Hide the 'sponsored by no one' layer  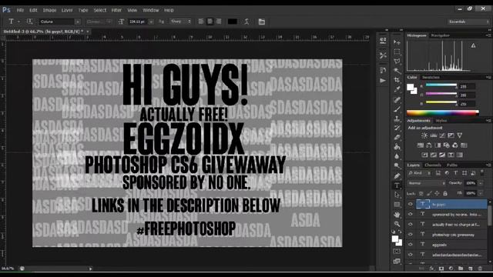[x=411, y=214]
